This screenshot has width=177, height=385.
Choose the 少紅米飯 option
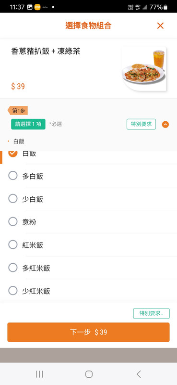[13, 291]
